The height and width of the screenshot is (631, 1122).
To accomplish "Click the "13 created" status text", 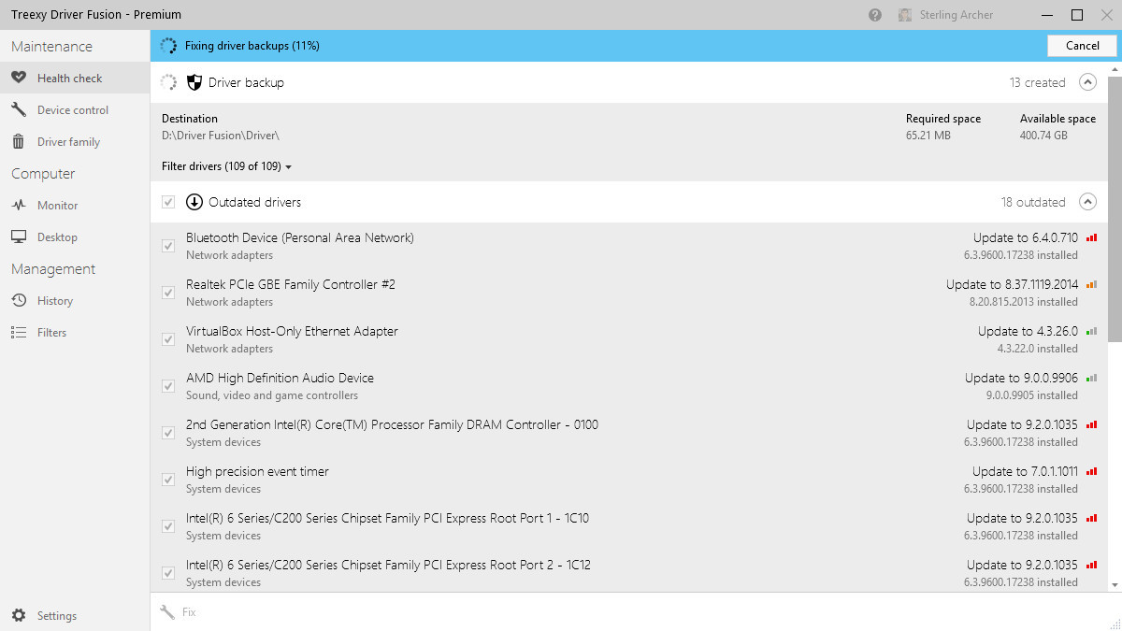I will (x=1037, y=82).
